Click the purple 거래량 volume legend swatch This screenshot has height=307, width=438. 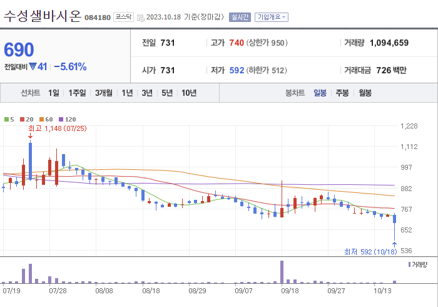[x=409, y=264]
